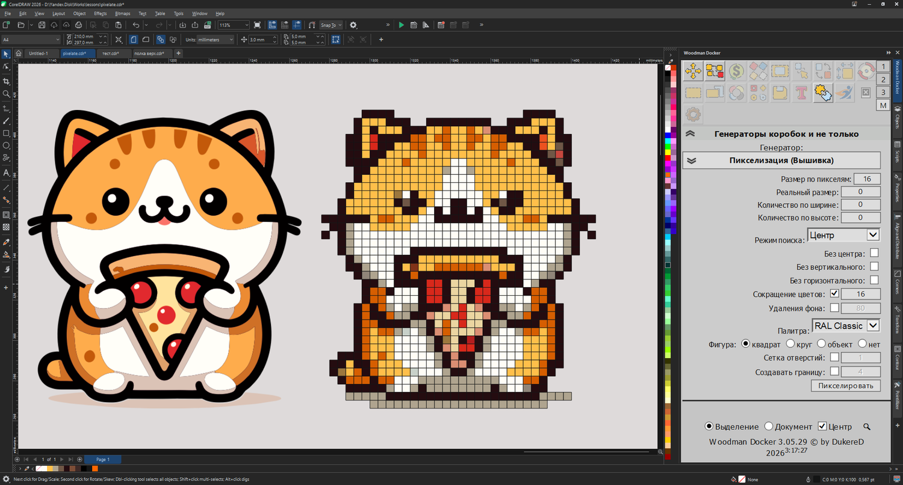Select the Text tool
This screenshot has height=485, width=903.
tap(7, 173)
